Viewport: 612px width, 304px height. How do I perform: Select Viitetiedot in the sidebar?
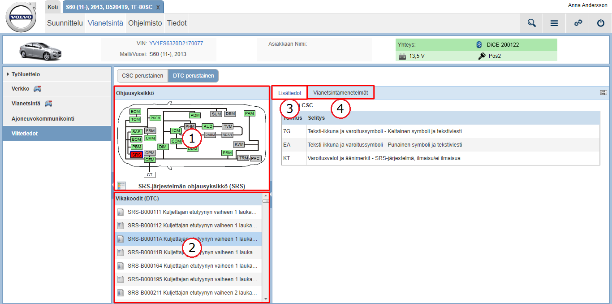[x=57, y=134]
